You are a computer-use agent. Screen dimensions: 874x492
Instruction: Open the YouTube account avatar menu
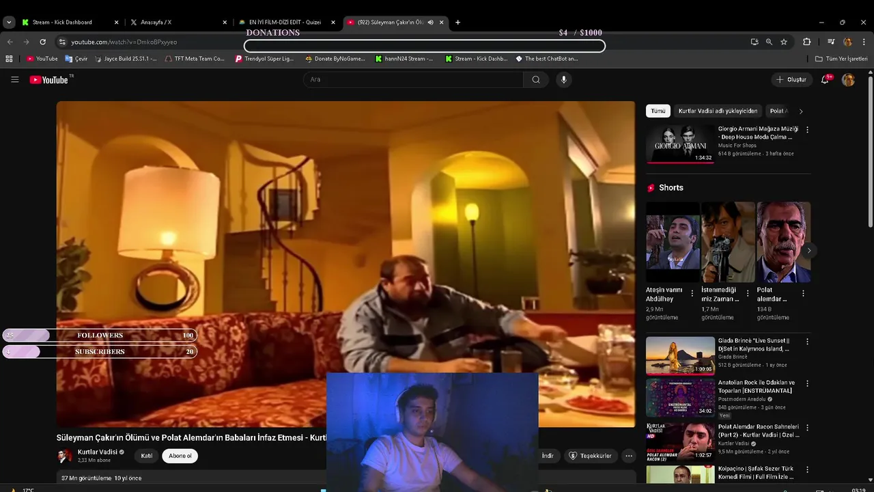point(848,80)
